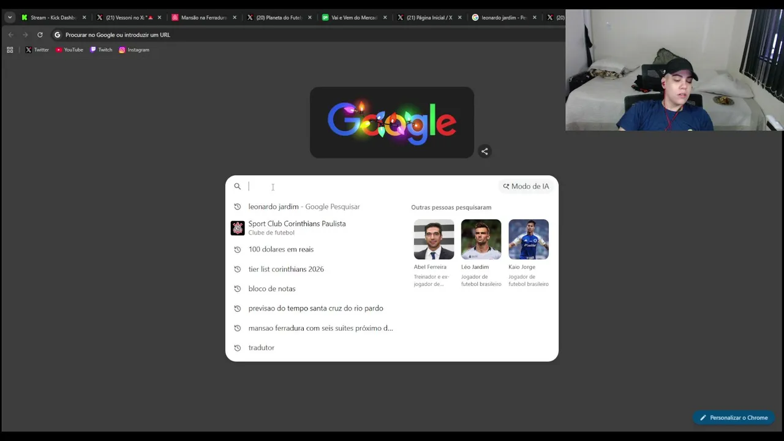Close the Mansão na Ferradura tab
This screenshot has width=784, height=441.
point(235,17)
